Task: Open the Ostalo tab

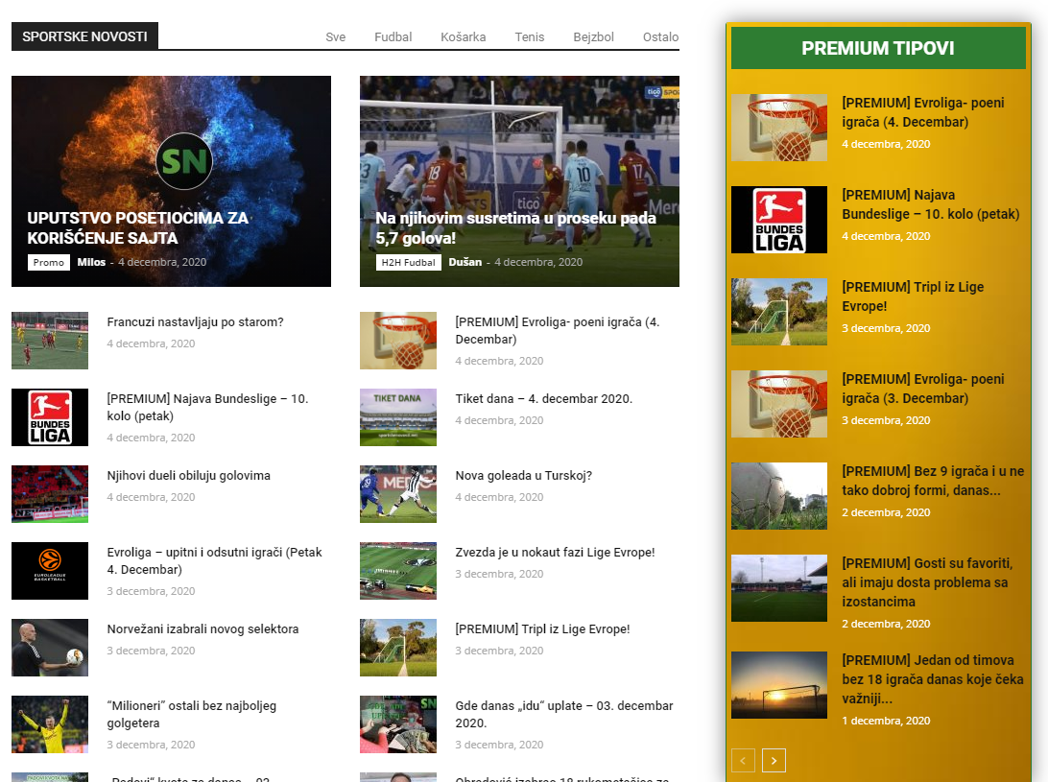Action: [661, 36]
